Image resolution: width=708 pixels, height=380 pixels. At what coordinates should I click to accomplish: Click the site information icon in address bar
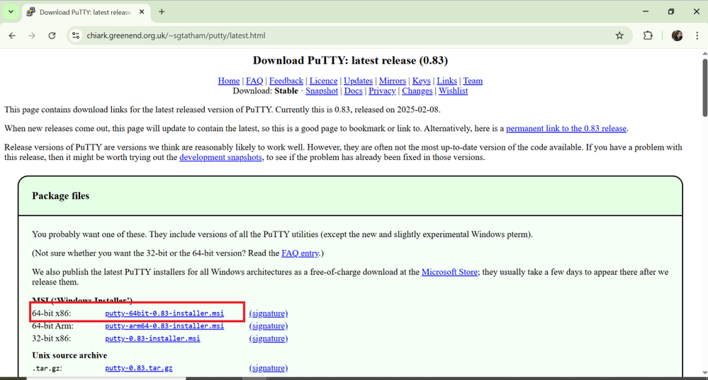77,35
